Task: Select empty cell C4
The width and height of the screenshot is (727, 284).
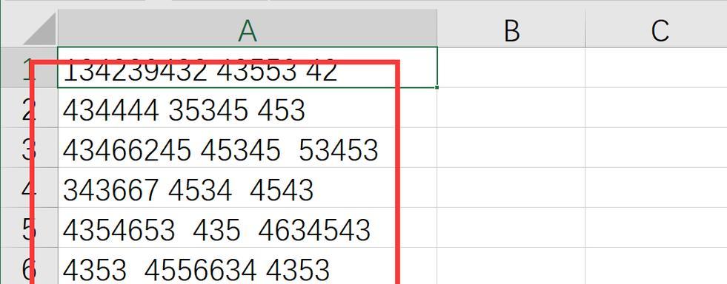Action: 656,187
